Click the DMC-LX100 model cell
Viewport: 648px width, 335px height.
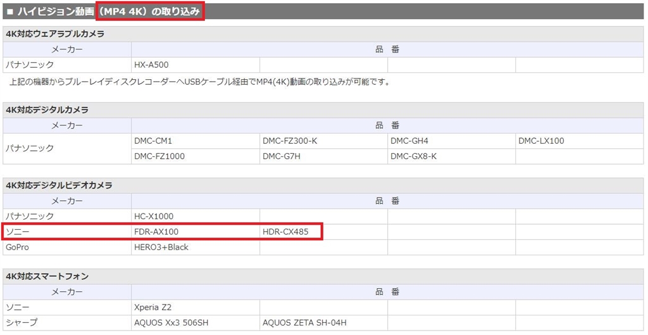[580, 141]
